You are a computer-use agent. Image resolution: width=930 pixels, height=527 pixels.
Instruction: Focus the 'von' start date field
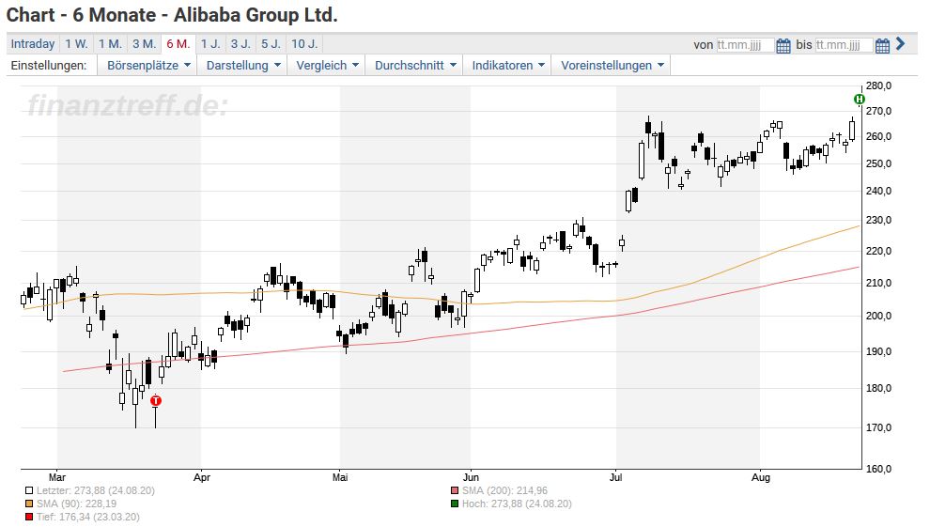[745, 45]
